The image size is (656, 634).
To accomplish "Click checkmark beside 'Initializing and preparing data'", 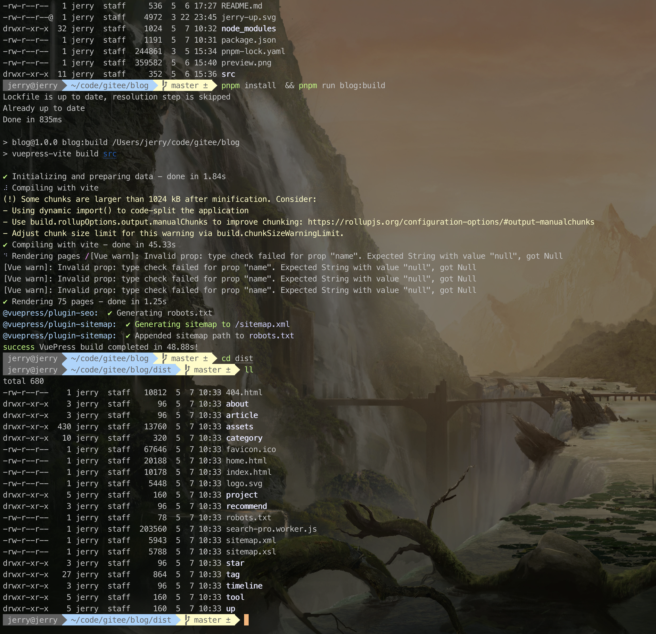I will (x=5, y=176).
